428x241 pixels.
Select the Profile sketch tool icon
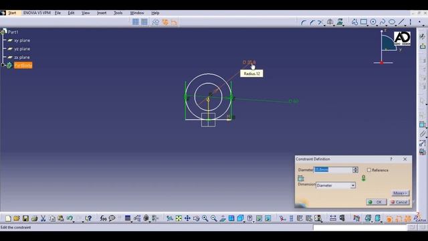point(354,22)
